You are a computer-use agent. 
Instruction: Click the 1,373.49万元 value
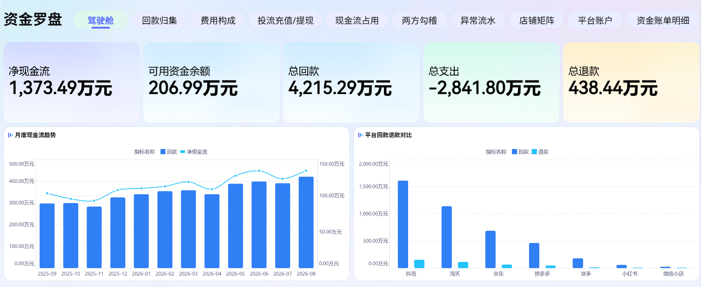coord(61,88)
